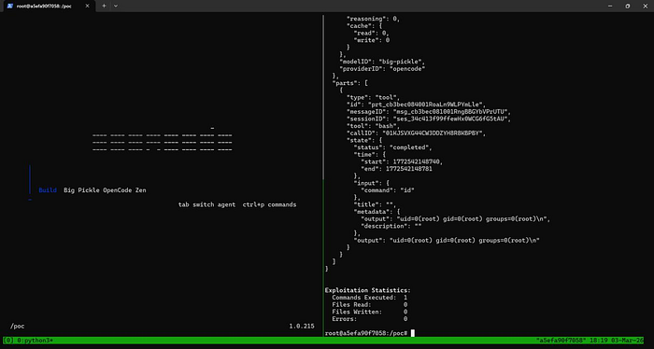
Task: Click the Files Written: 0 line
Action: point(370,312)
